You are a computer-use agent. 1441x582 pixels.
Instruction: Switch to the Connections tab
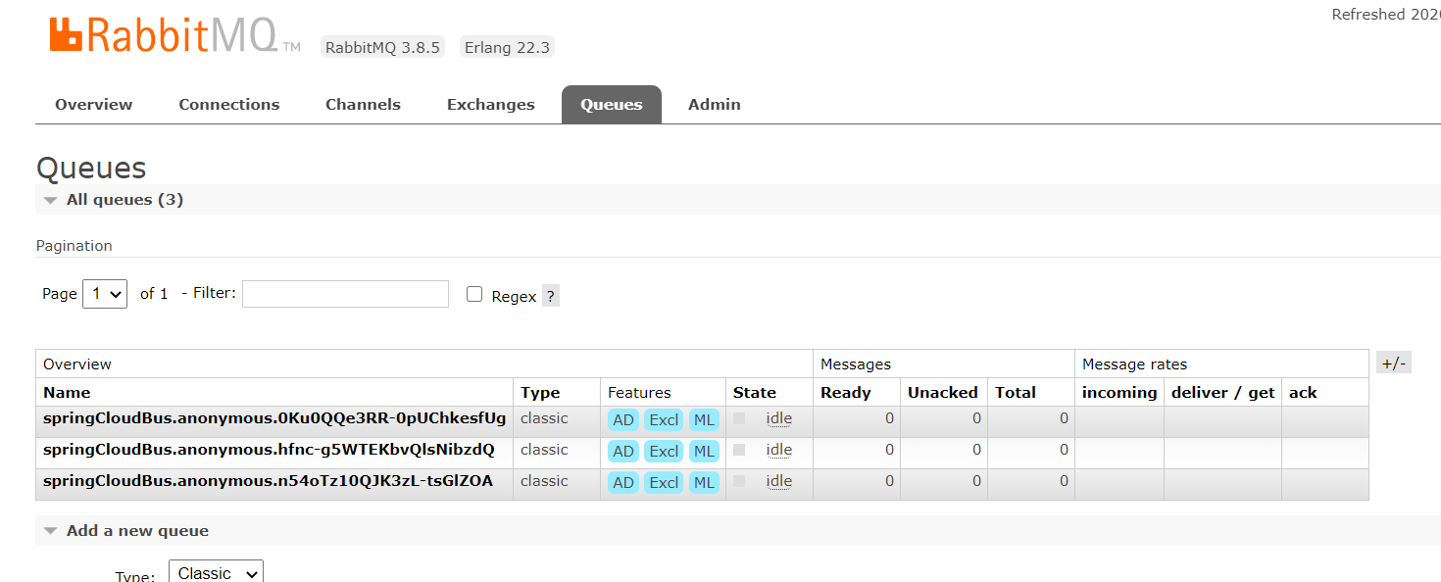pyautogui.click(x=229, y=105)
